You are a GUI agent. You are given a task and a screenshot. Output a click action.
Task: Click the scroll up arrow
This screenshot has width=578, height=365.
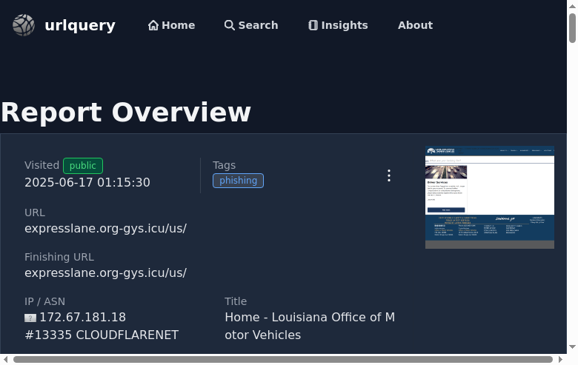pyautogui.click(x=573, y=6)
